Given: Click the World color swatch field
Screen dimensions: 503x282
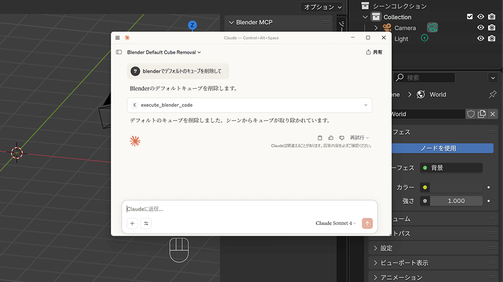Looking at the screenshot, I should (x=456, y=187).
